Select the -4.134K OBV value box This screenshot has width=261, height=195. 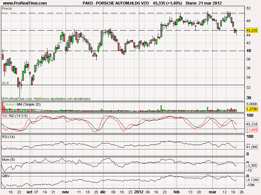[x=253, y=180]
